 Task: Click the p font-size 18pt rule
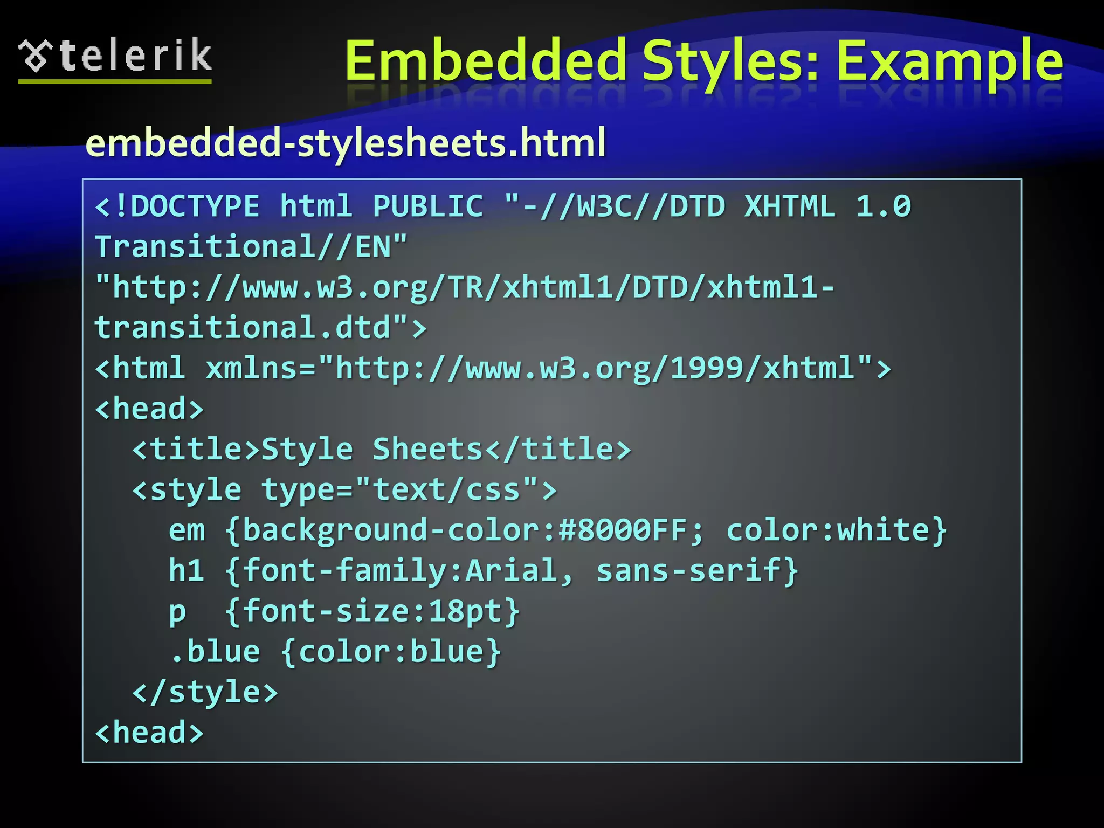pos(344,611)
